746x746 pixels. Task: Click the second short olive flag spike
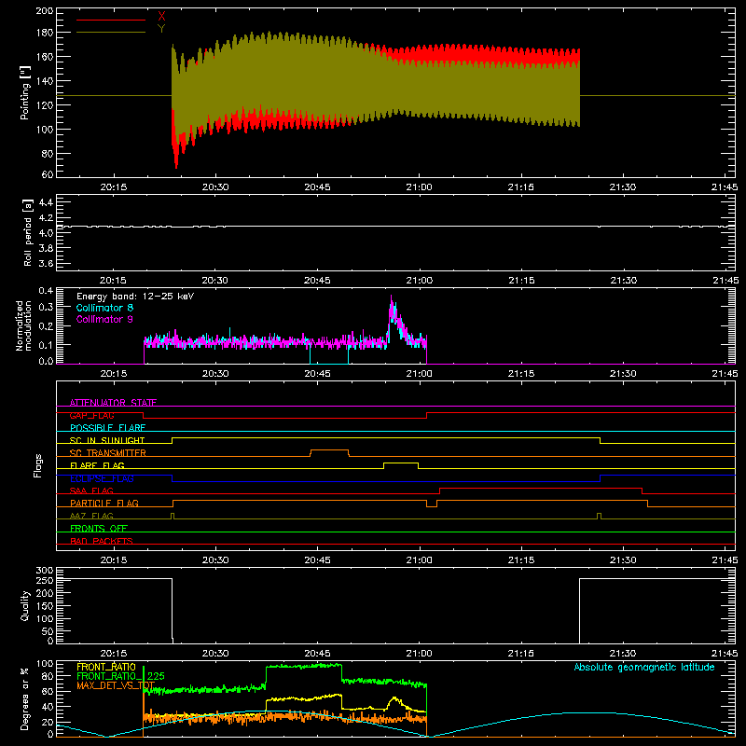pyautogui.click(x=599, y=516)
